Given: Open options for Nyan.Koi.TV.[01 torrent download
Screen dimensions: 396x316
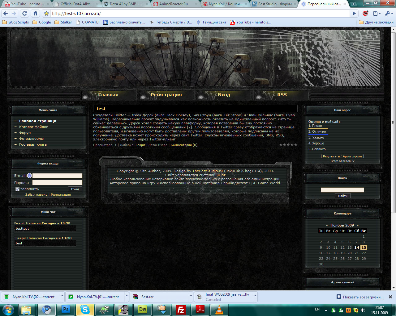Looking at the screenshot, I should point(127,297).
